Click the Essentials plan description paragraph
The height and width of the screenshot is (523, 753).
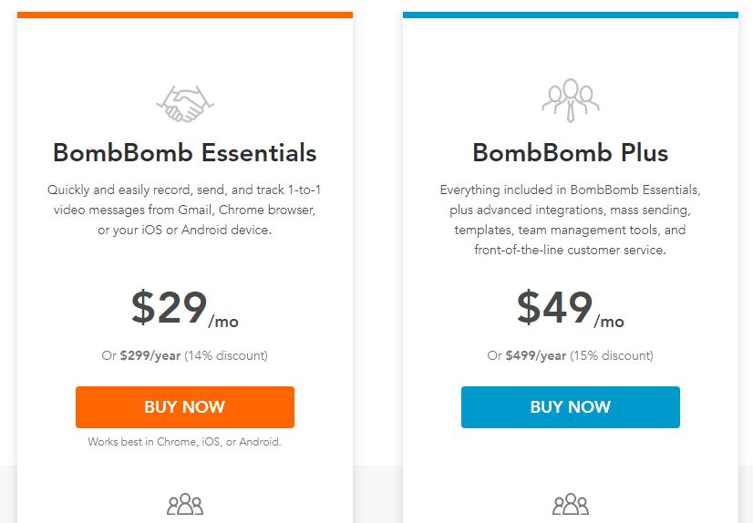(x=185, y=210)
